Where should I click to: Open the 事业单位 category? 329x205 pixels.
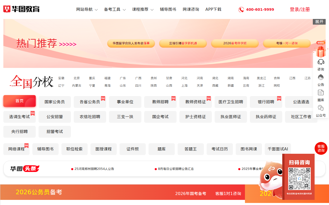tap(125, 102)
